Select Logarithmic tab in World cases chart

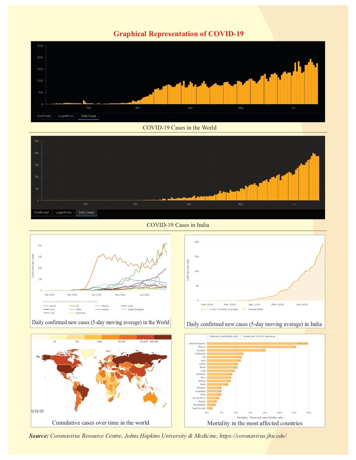(x=66, y=116)
